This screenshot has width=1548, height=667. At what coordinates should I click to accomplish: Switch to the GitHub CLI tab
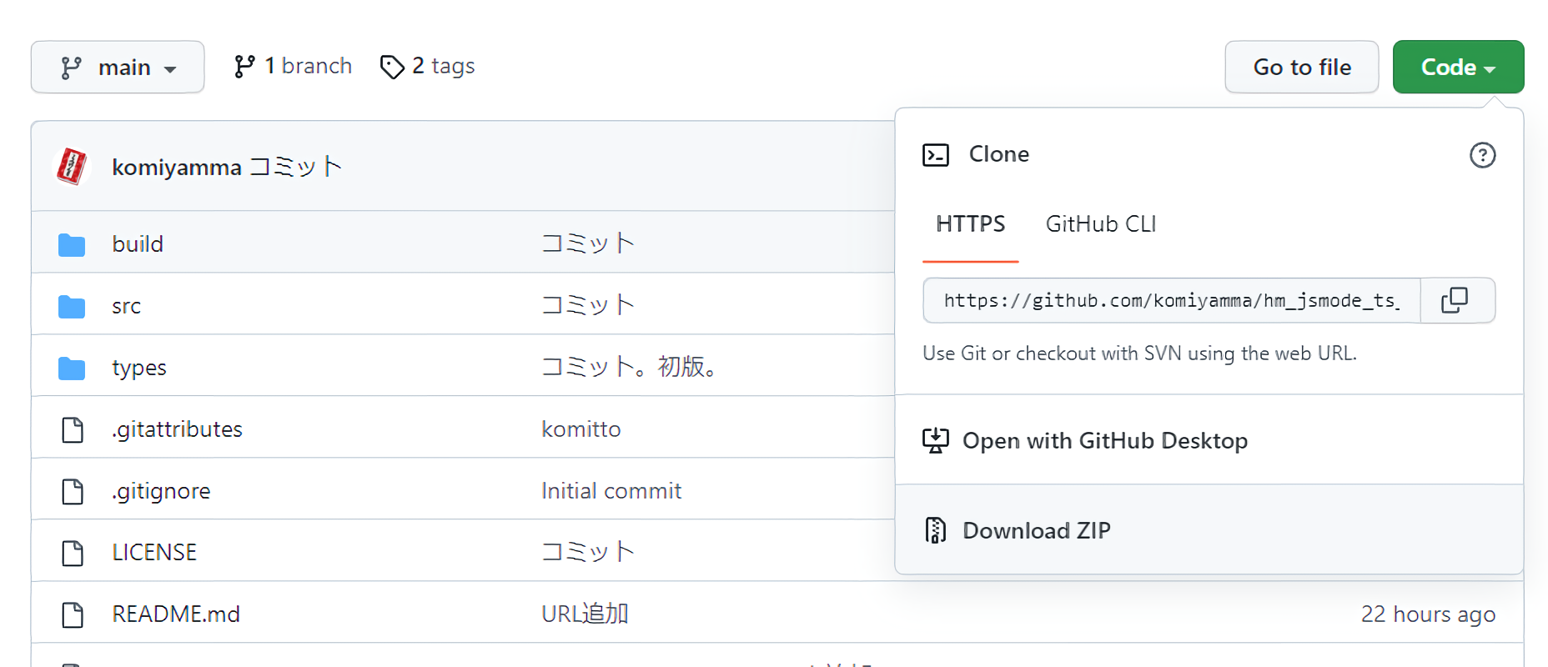(x=1100, y=224)
